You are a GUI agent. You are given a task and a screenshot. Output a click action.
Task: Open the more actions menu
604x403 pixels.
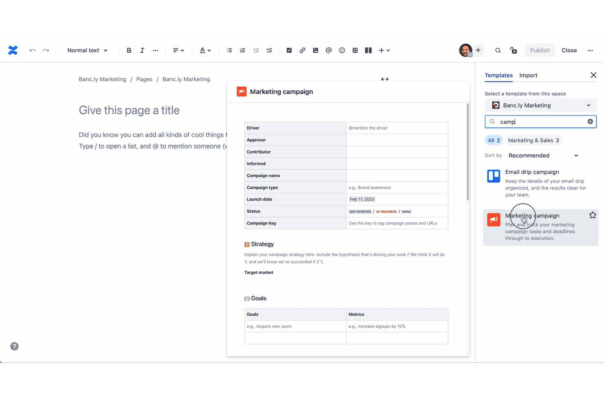[590, 50]
